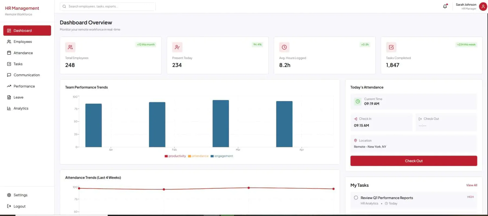Click the "Today's Attendance" panel heading

[x=367, y=87]
